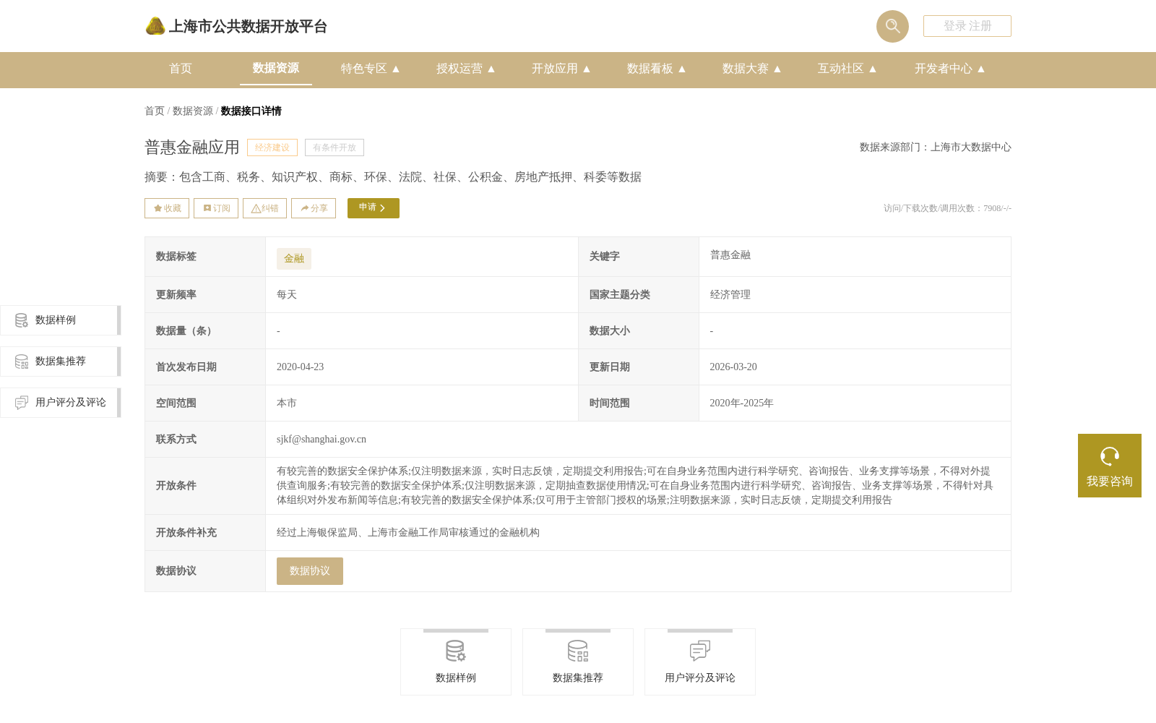Click the platform title 上海市公共数据开放平台

pyautogui.click(x=248, y=27)
